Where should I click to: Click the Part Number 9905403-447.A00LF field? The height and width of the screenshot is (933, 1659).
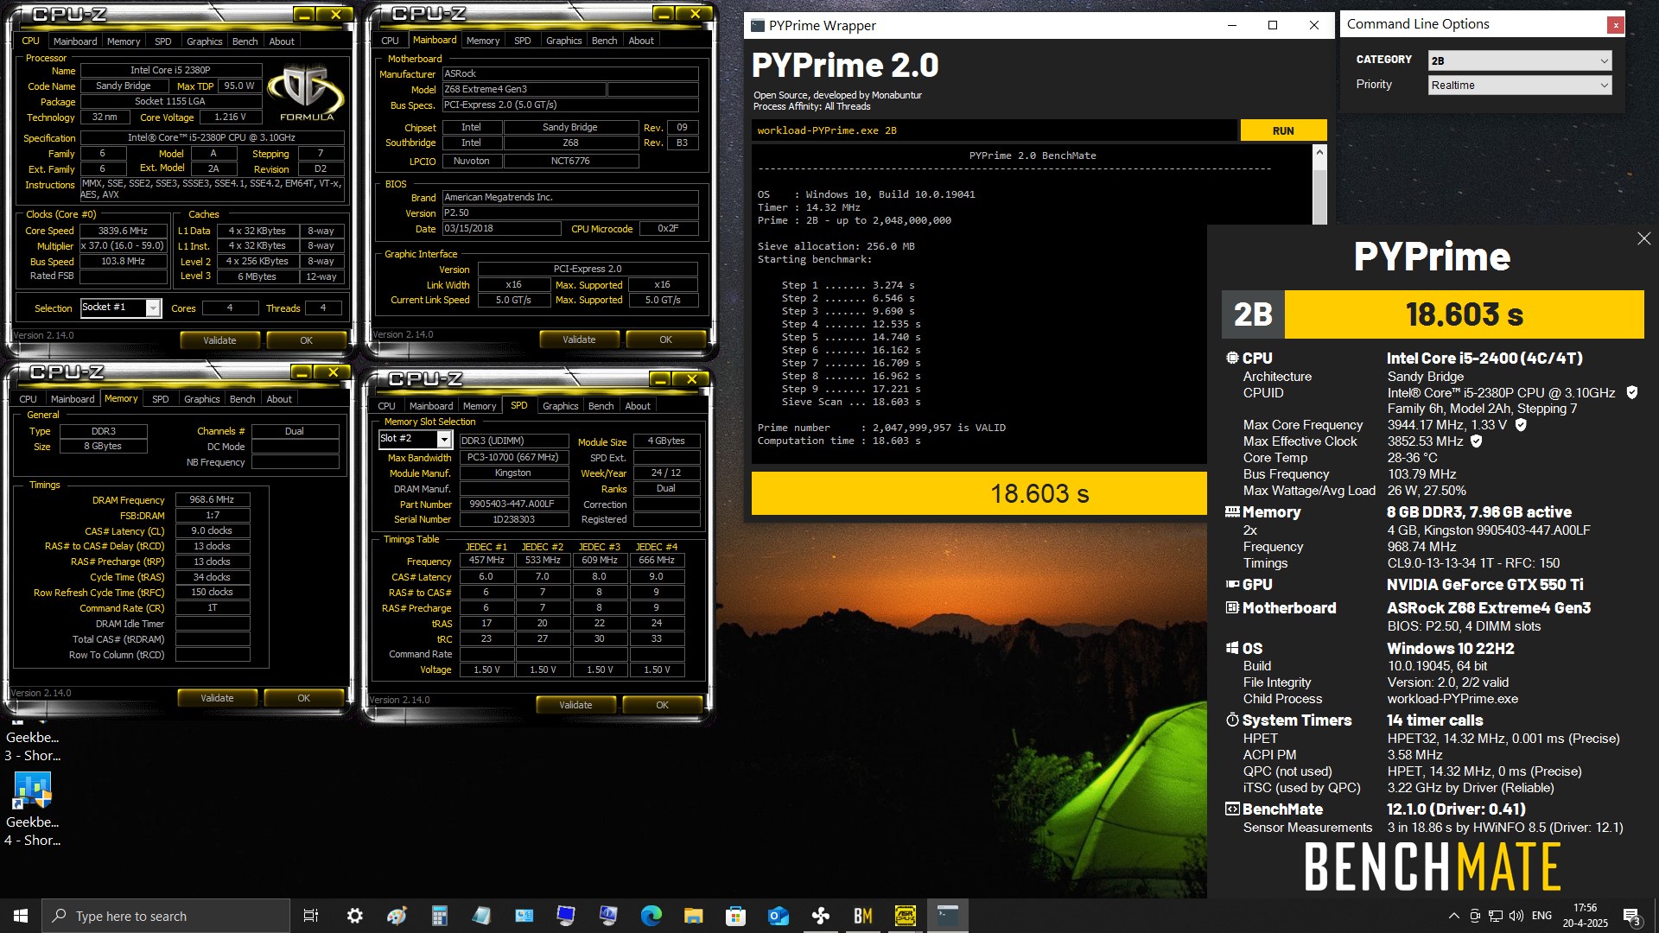pyautogui.click(x=514, y=505)
